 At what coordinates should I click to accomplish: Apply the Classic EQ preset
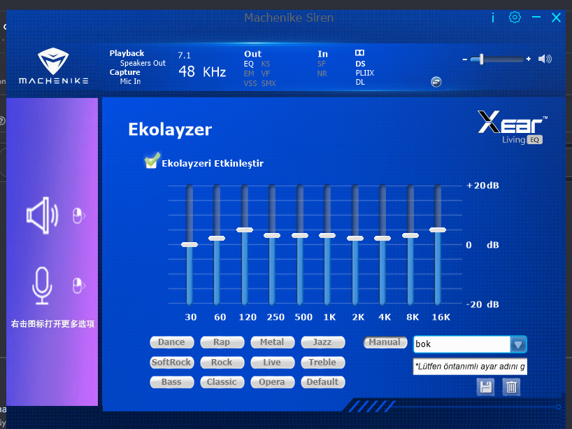222,382
